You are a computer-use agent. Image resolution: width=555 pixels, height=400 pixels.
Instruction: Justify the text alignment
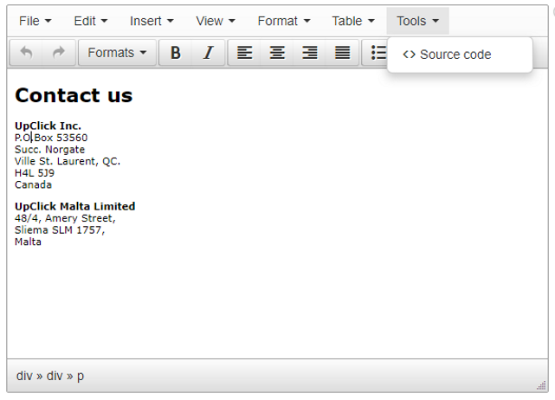(343, 53)
